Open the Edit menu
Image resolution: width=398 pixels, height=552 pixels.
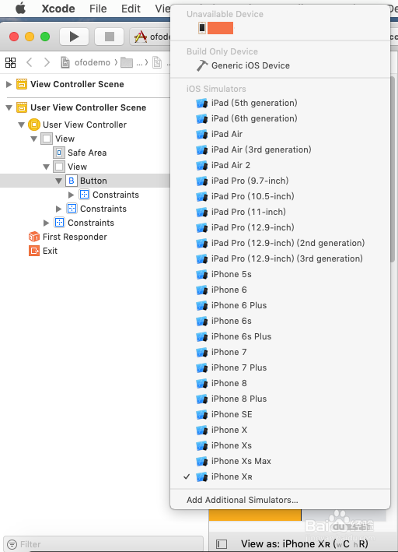pos(131,9)
